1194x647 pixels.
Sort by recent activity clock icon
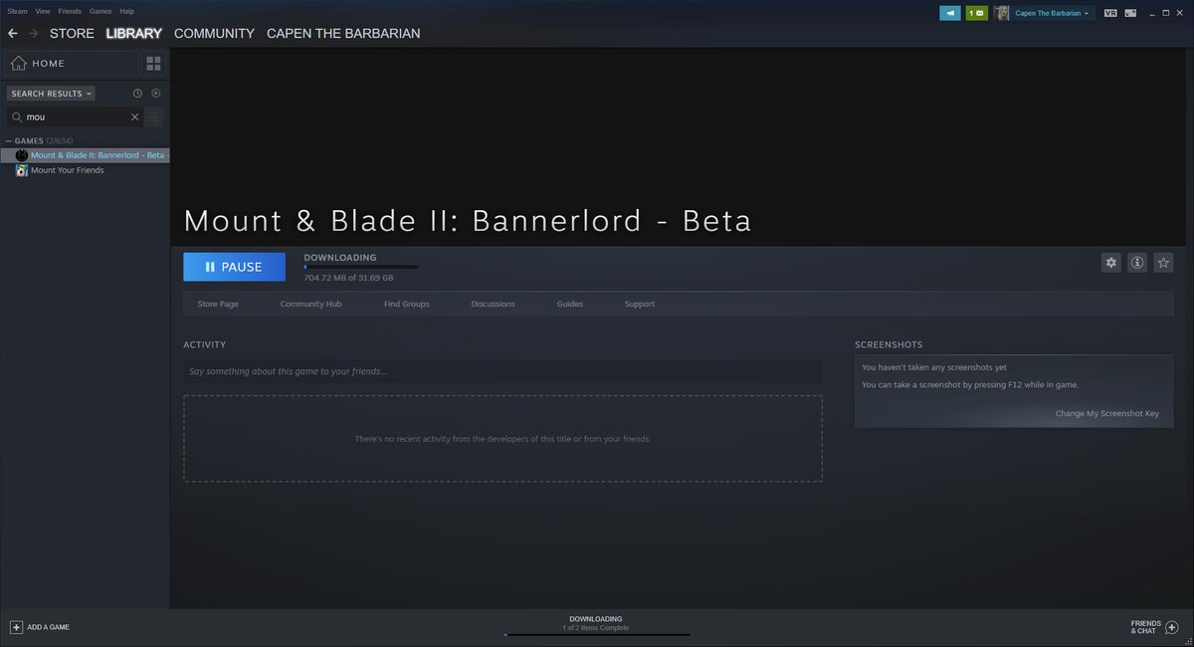pyautogui.click(x=137, y=94)
